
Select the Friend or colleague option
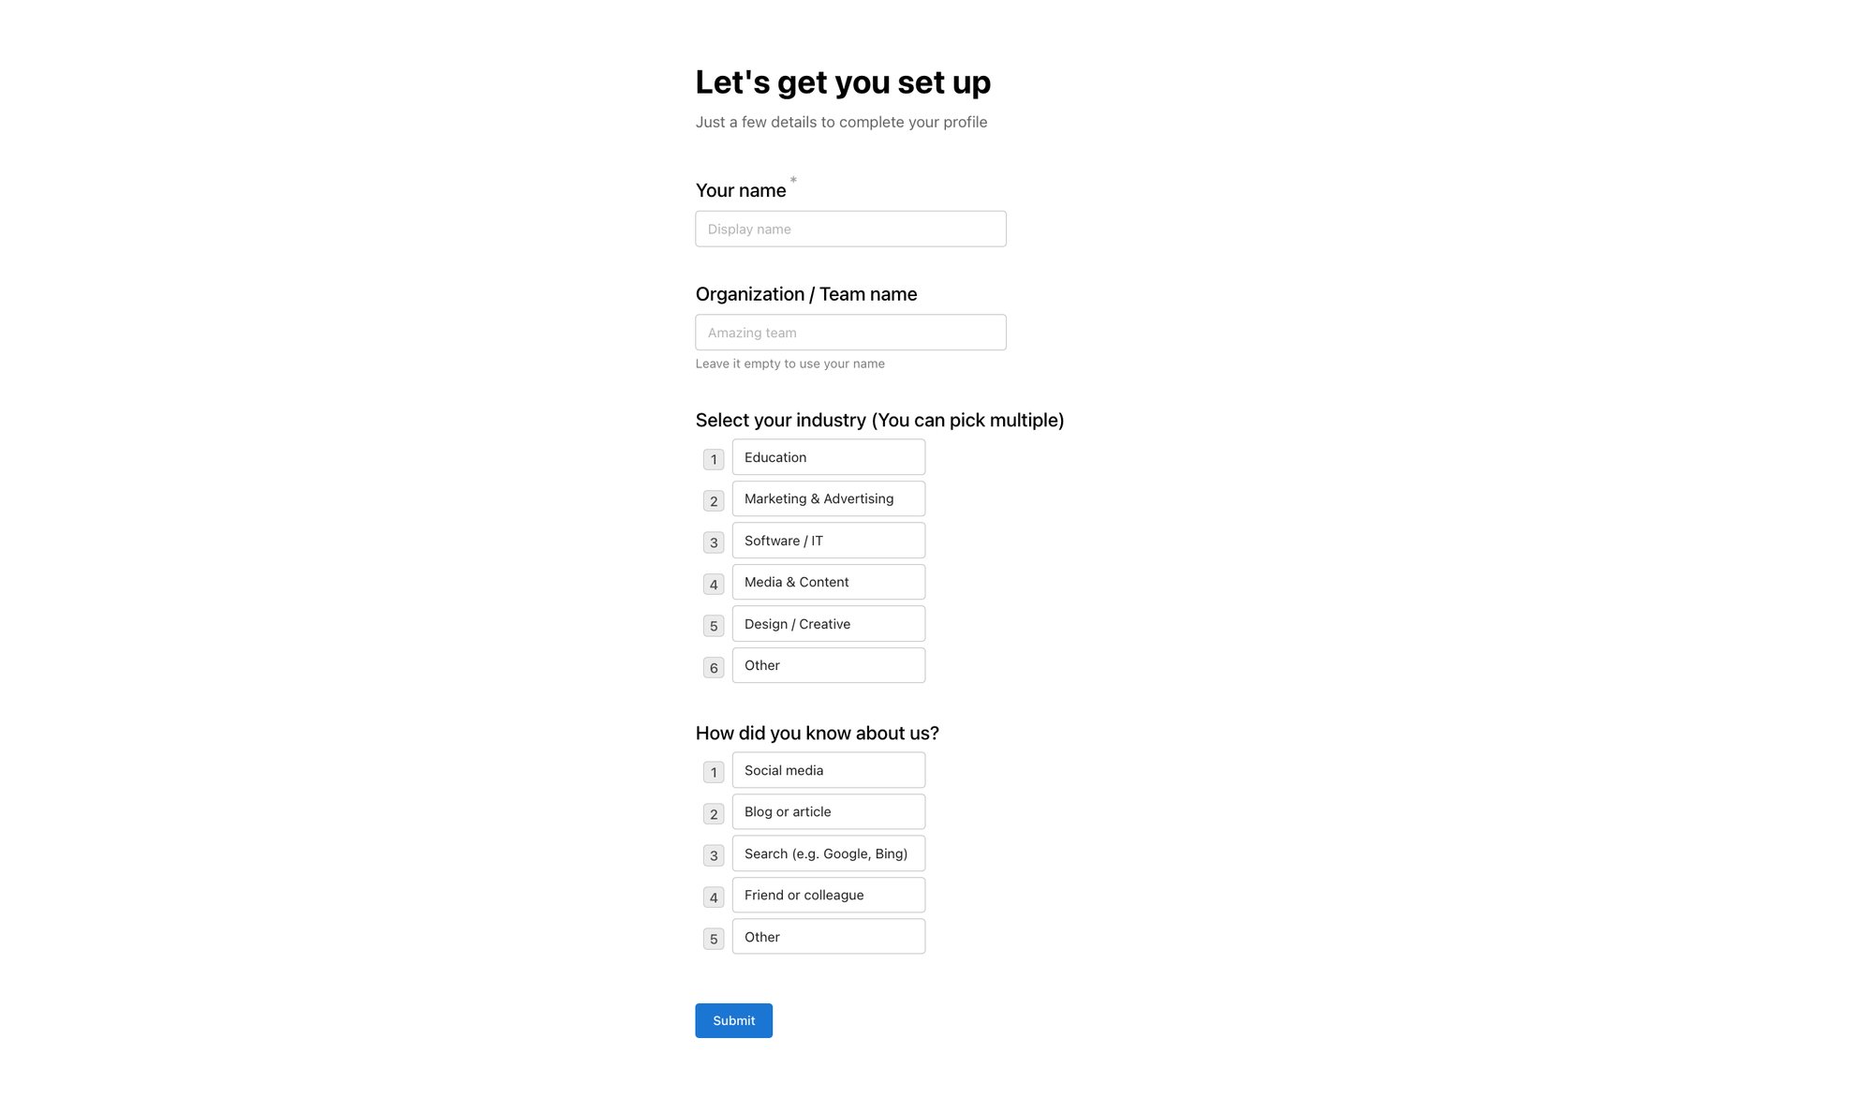pyautogui.click(x=828, y=895)
